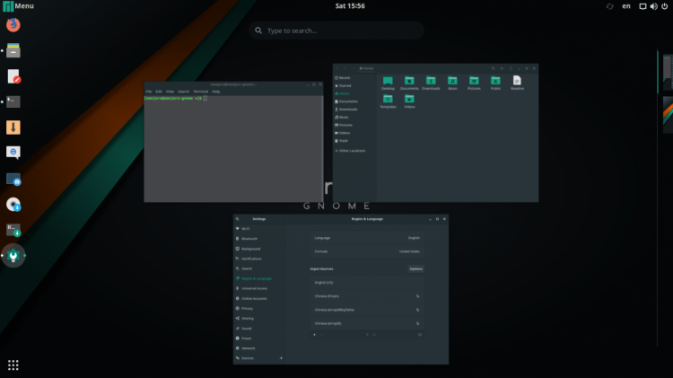Viewport: 673px width, 378px height.
Task: Open Chinese (Array30) preferences icon
Action: tap(417, 323)
